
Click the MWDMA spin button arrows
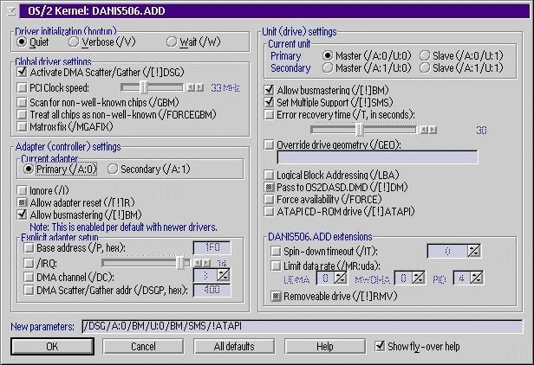[x=419, y=279]
